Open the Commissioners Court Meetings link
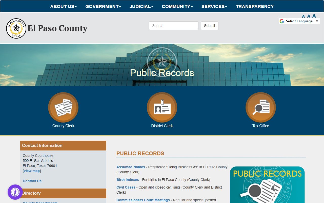 pyautogui.click(x=143, y=200)
